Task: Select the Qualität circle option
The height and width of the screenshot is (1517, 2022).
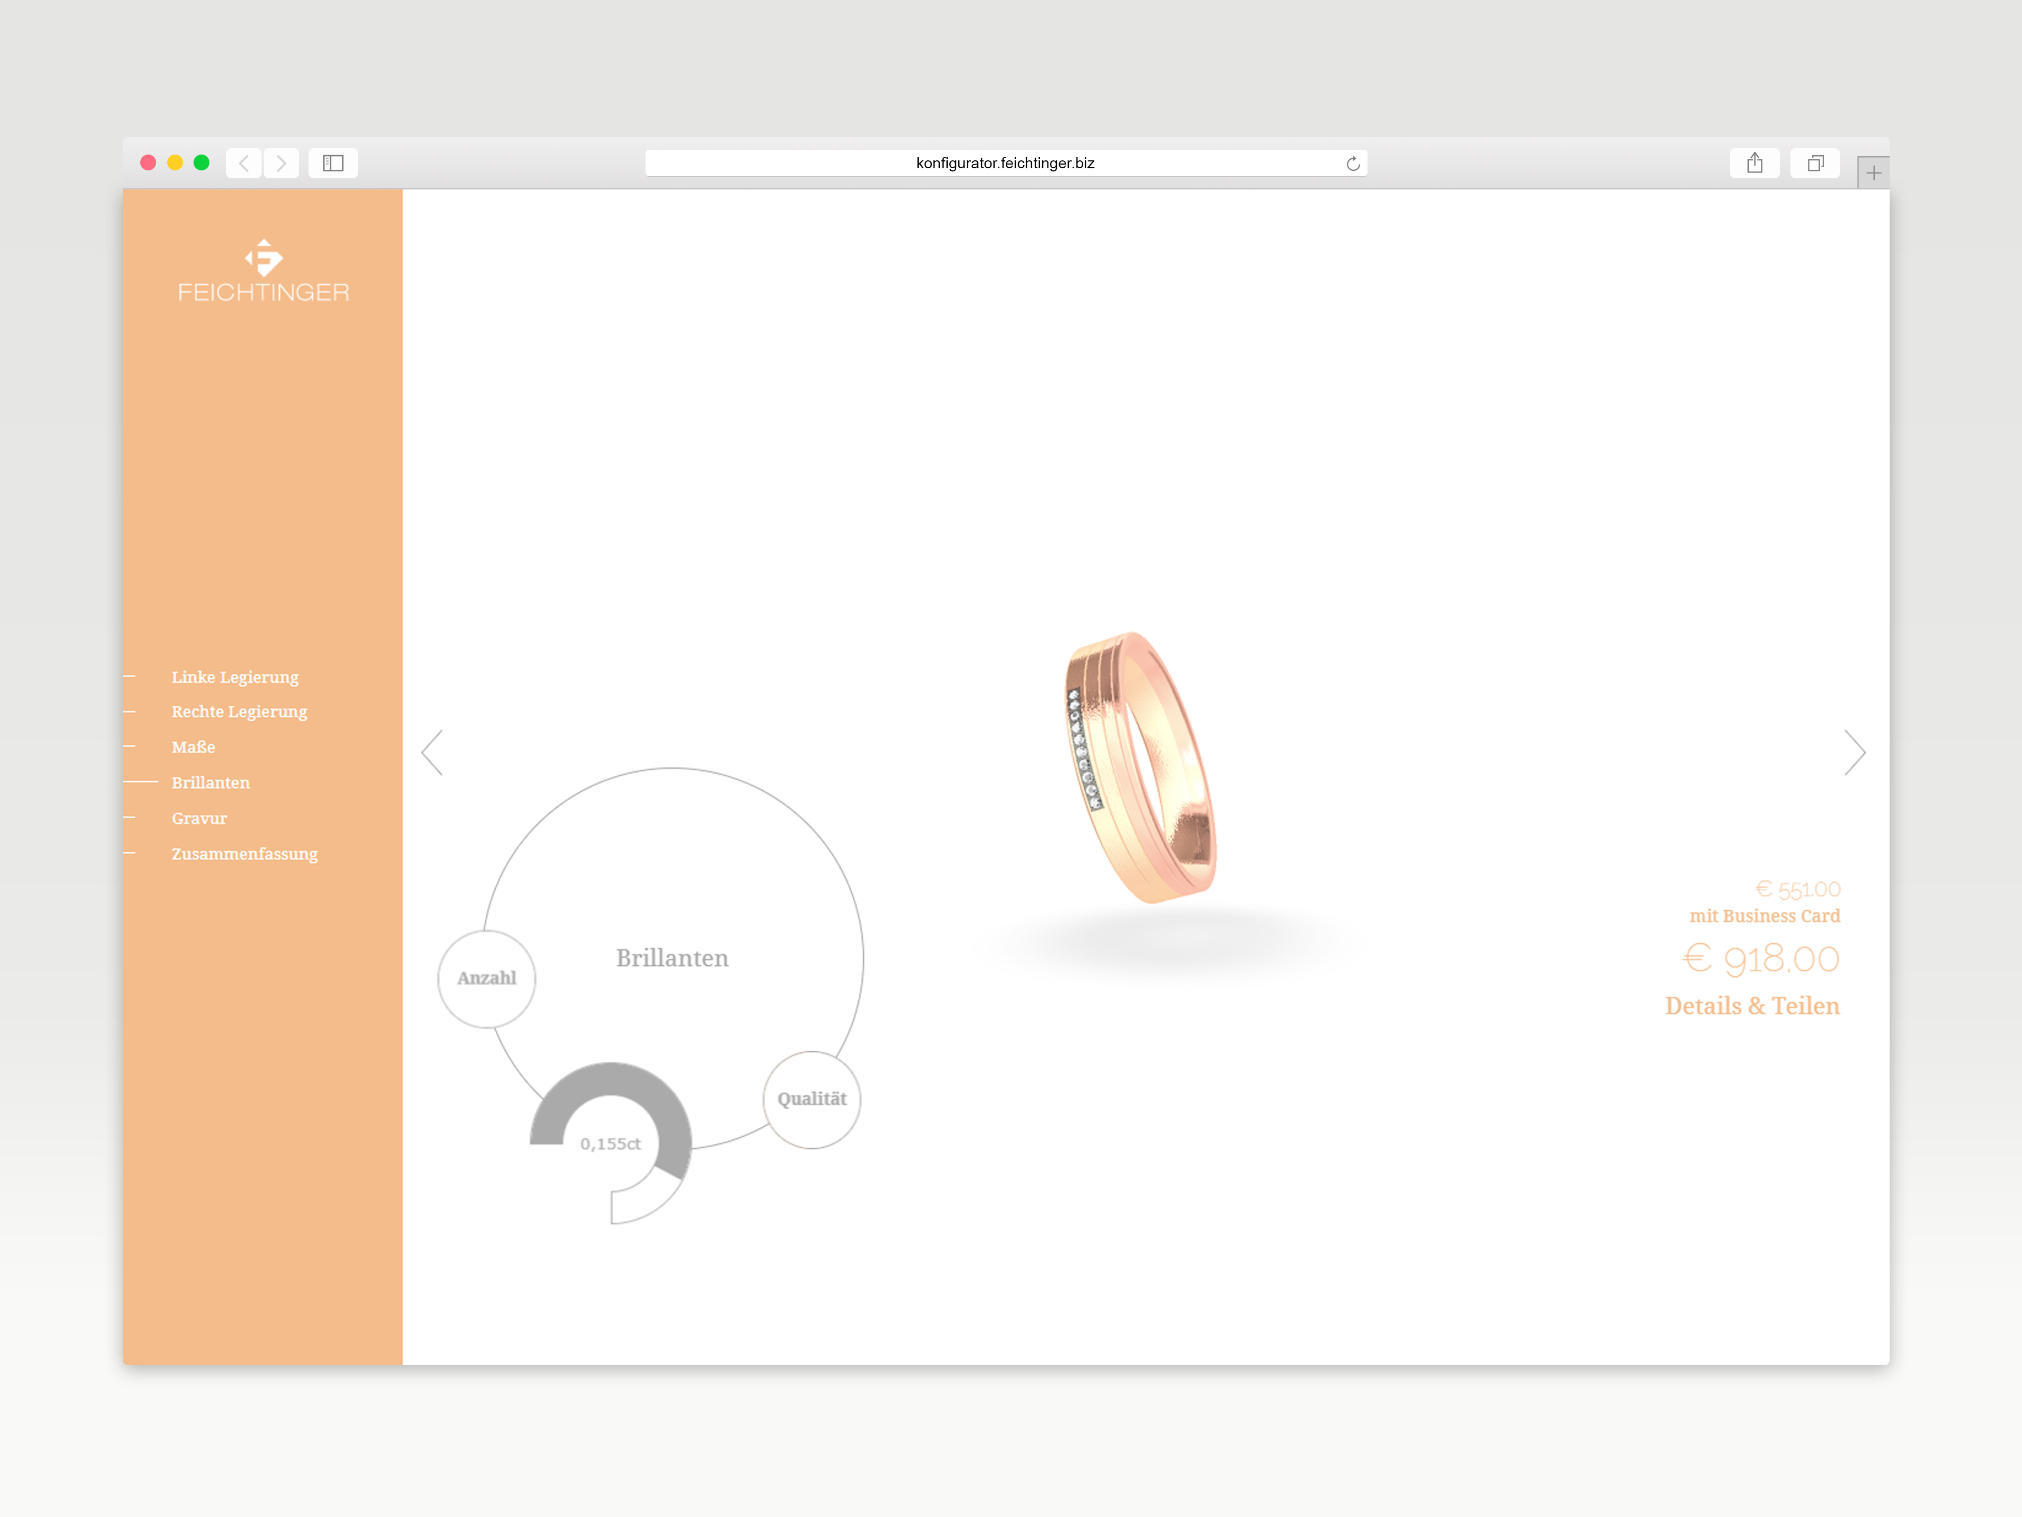Action: pyautogui.click(x=812, y=1099)
